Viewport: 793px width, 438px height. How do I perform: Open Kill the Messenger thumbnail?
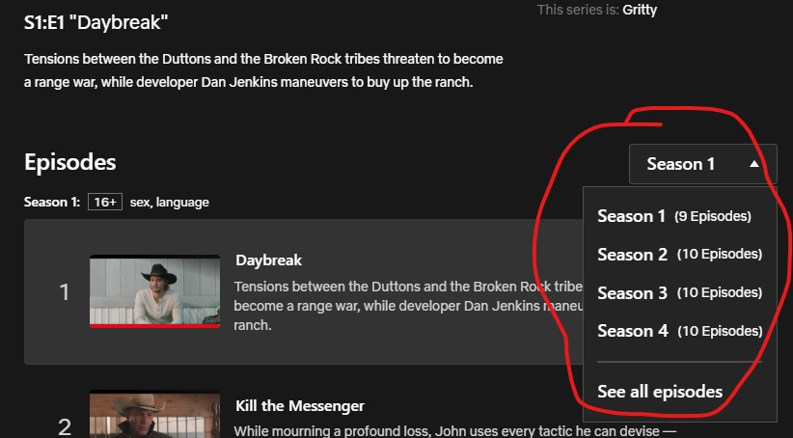click(154, 414)
